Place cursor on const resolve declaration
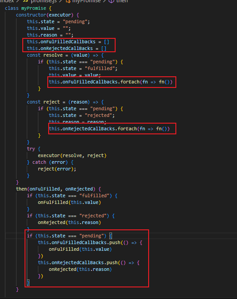 pyautogui.click(x=65, y=55)
